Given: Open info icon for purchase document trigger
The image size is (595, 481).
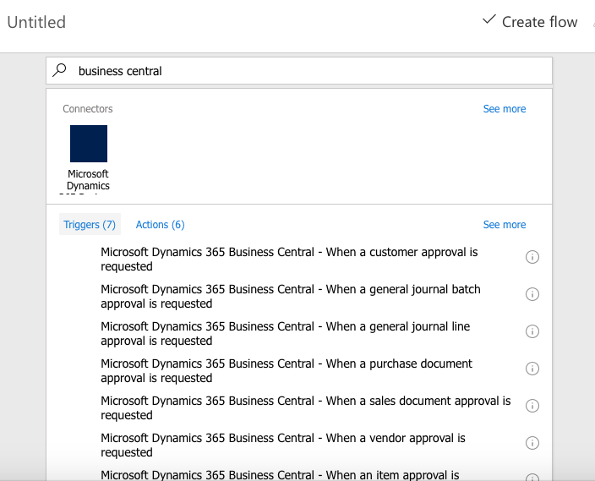Looking at the screenshot, I should (x=532, y=369).
